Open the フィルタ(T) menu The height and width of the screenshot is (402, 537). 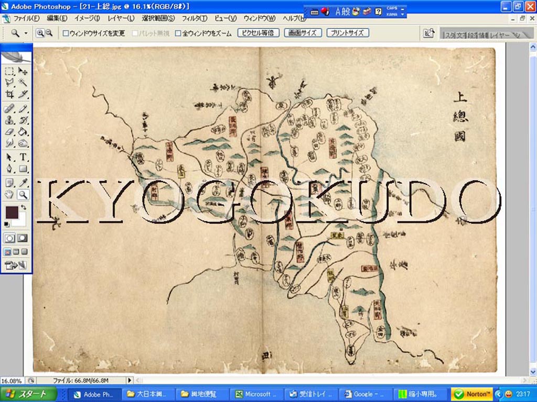tap(194, 18)
